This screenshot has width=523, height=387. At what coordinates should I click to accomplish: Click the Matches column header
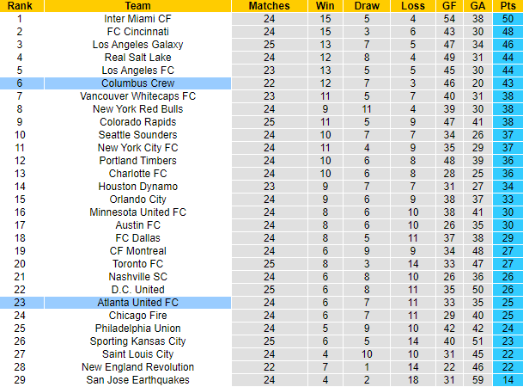pos(269,5)
